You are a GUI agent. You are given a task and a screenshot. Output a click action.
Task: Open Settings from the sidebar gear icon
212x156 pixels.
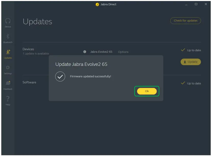(x=8, y=69)
